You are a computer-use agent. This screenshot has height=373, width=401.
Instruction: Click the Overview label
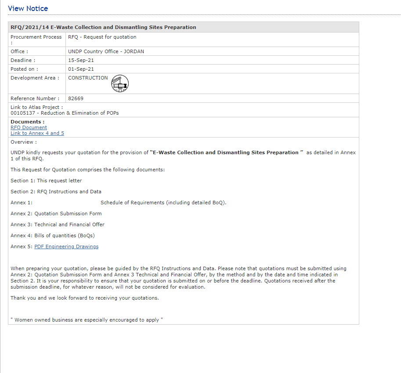pyautogui.click(x=23, y=142)
